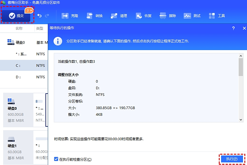247x165 pixels.
Task: Click the Clone (克隆) toolbar icon
Action: coord(65,16)
